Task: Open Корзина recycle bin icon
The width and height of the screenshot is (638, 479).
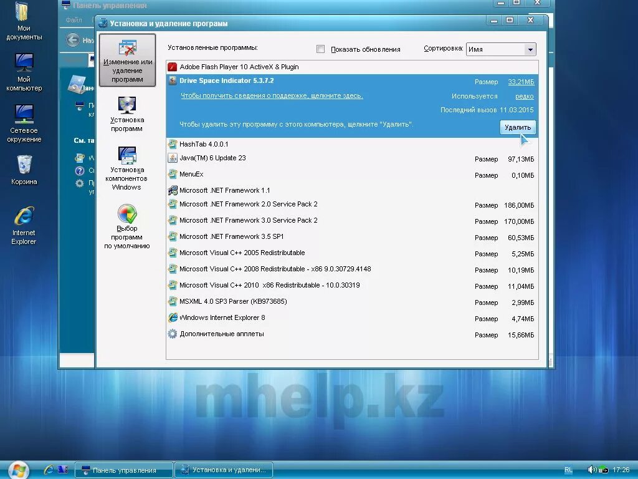Action: 24,170
